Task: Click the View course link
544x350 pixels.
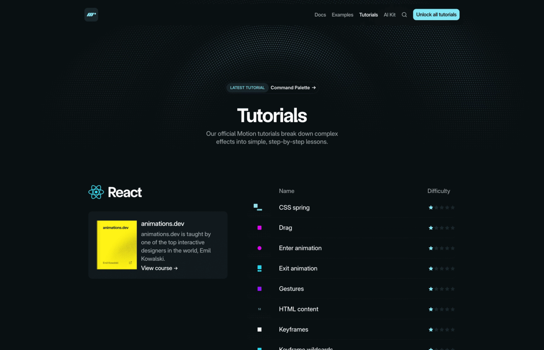Action: [x=159, y=268]
